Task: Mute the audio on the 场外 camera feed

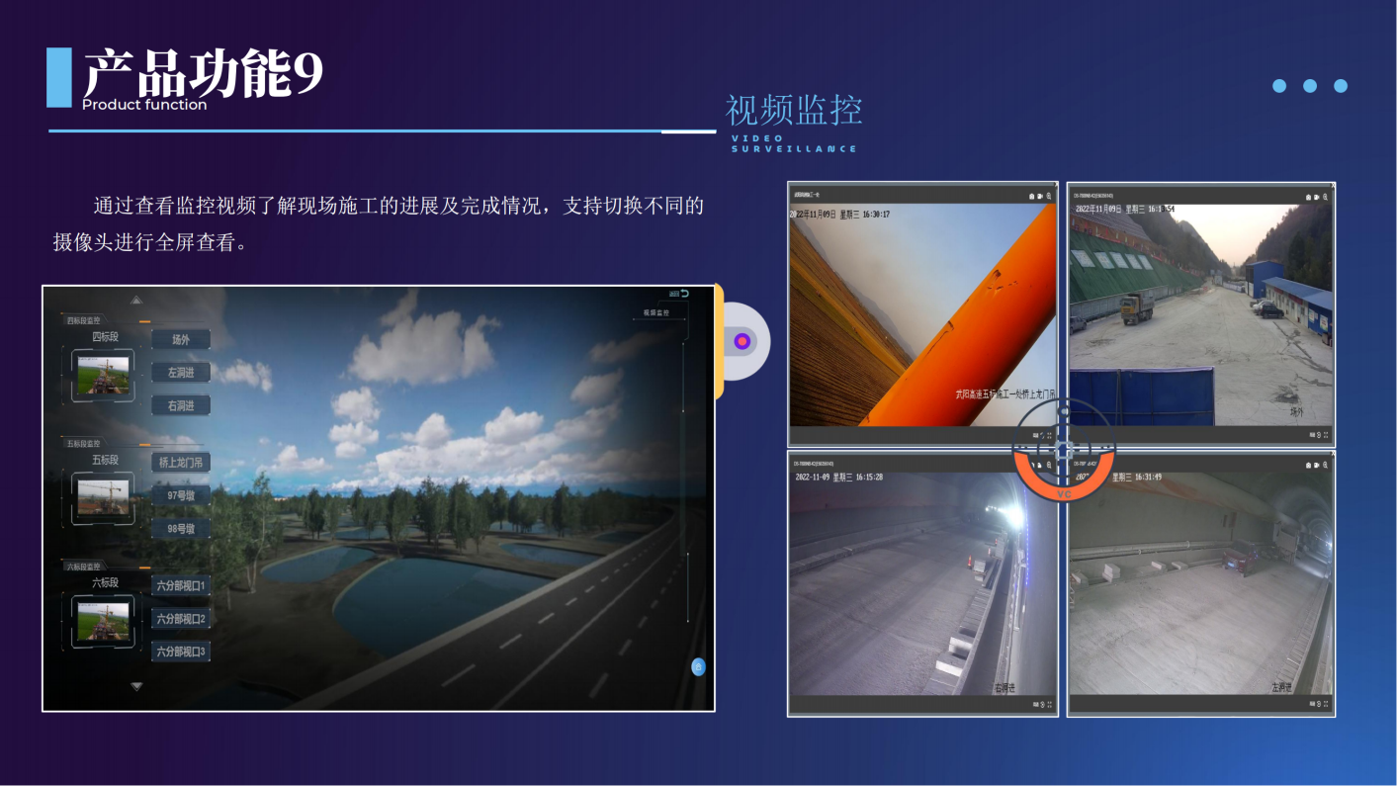Action: [x=1318, y=433]
